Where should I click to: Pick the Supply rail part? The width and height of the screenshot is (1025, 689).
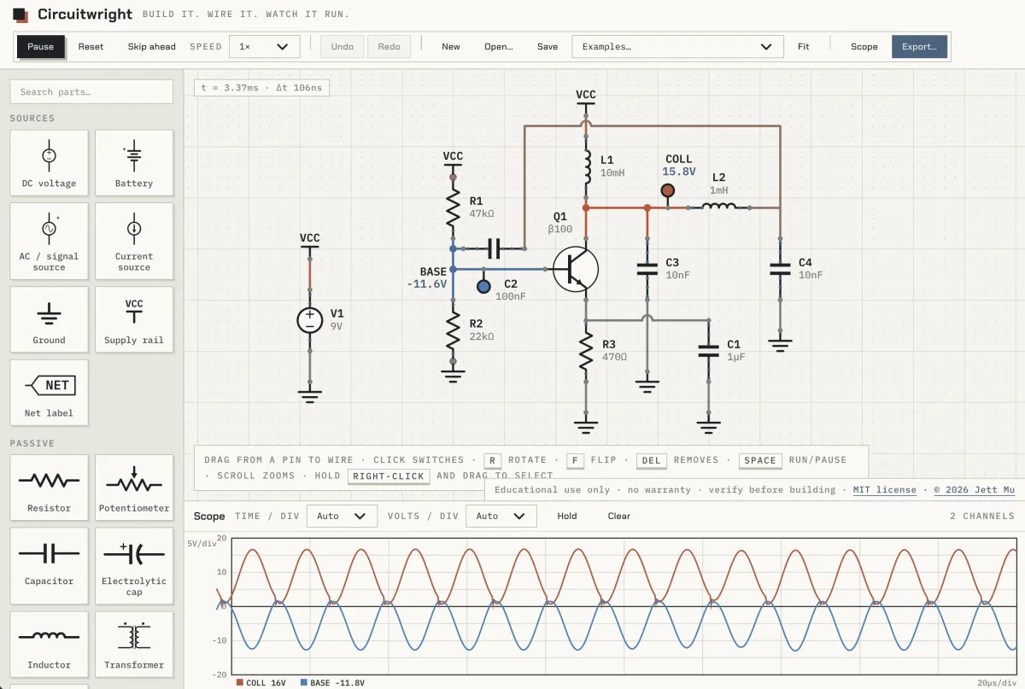134,319
